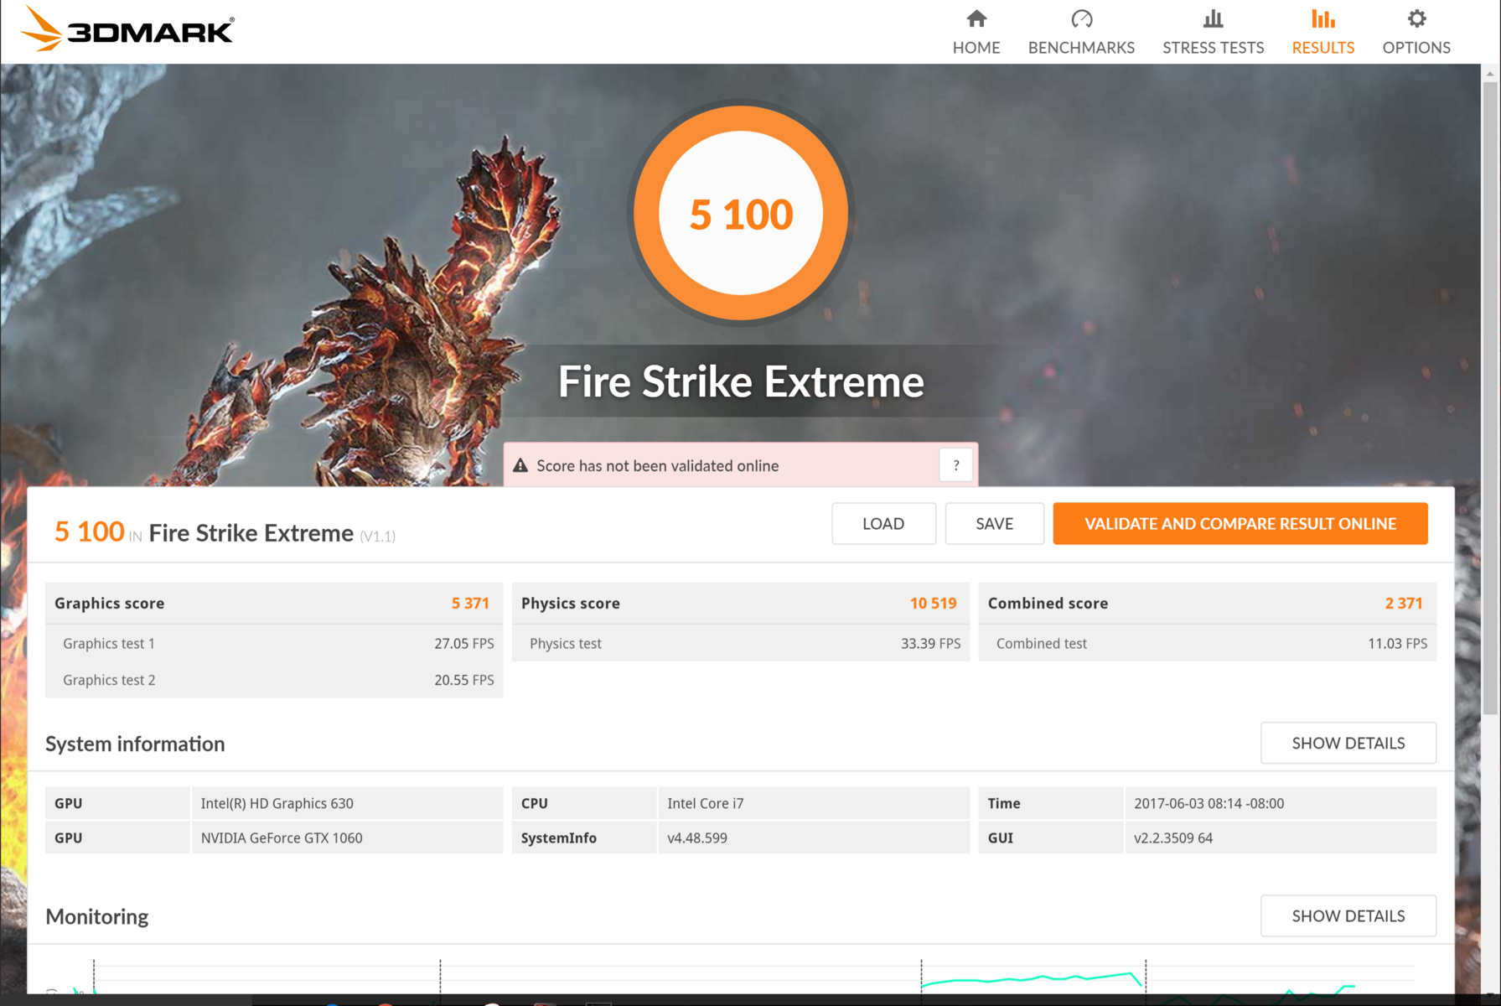This screenshot has height=1006, width=1501.
Task: Click the LOAD button
Action: coord(883,523)
